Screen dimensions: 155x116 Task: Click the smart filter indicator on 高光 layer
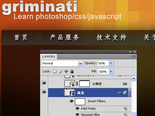pyautogui.click(x=125, y=93)
